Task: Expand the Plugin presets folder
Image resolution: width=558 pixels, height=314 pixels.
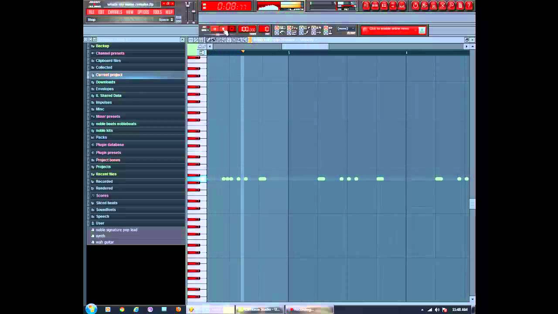Action: [108, 153]
